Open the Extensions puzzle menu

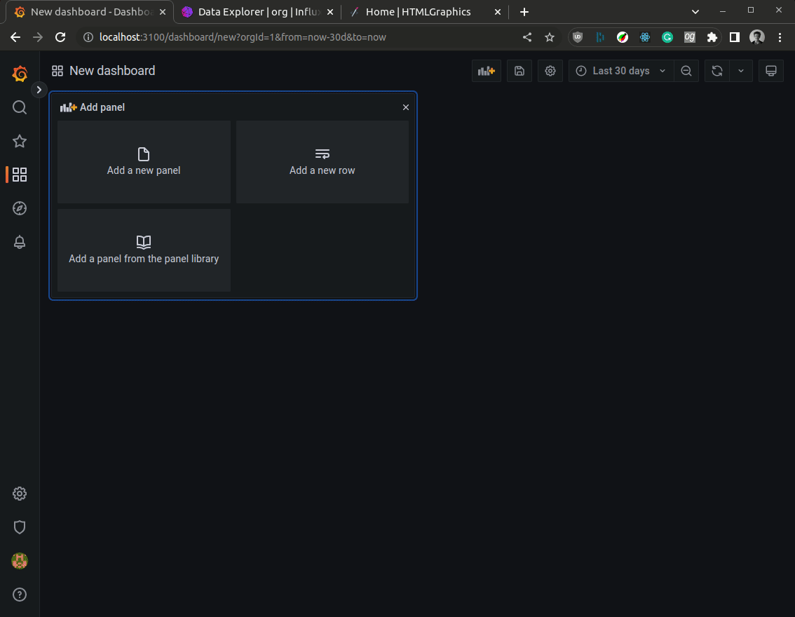point(712,37)
